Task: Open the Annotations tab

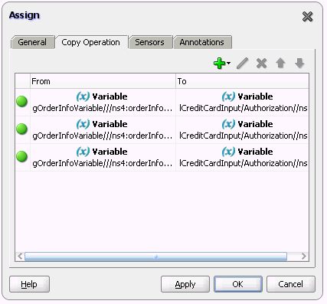Action: tap(202, 42)
